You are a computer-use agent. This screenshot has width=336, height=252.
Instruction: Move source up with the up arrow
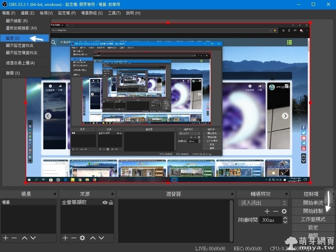coord(93,238)
